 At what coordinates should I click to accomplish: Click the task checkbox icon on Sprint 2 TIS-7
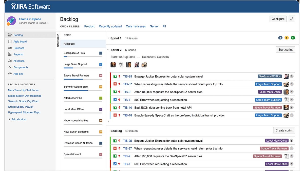coord(115,100)
